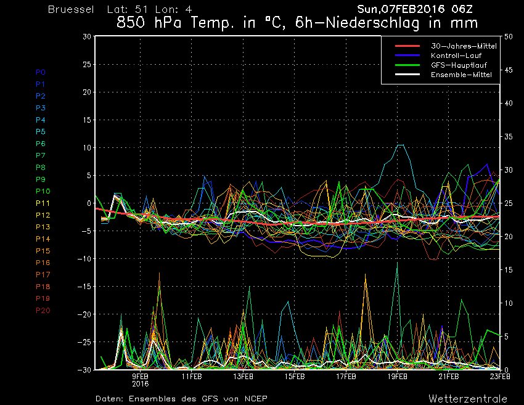Viewport: 524px width, 405px height.
Task: Click the P7 ensemble member label
Action: (x=41, y=155)
